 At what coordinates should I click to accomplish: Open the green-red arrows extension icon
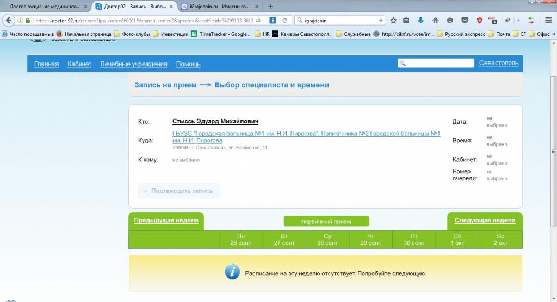531,21
